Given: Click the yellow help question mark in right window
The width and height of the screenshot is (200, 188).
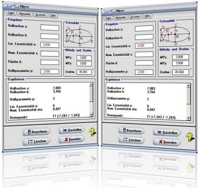Looking at the screenshot, I should point(190,137).
